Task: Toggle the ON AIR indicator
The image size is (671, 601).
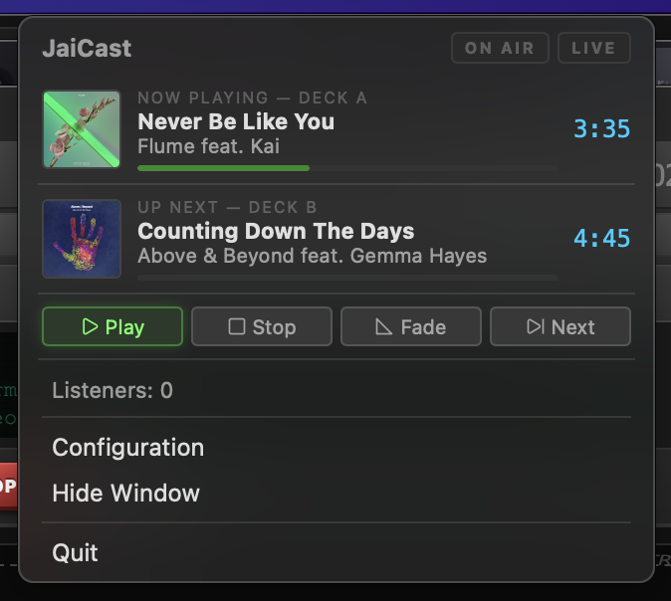Action: coord(500,48)
